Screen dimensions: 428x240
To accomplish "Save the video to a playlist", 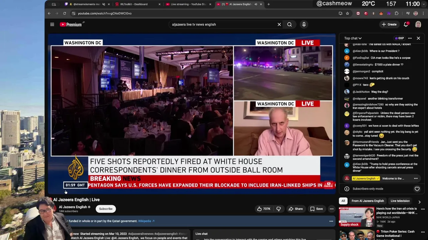I will (x=316, y=209).
